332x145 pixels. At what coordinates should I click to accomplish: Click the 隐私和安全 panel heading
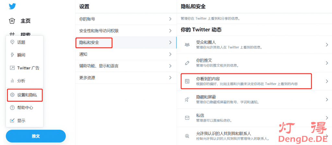[193, 6]
